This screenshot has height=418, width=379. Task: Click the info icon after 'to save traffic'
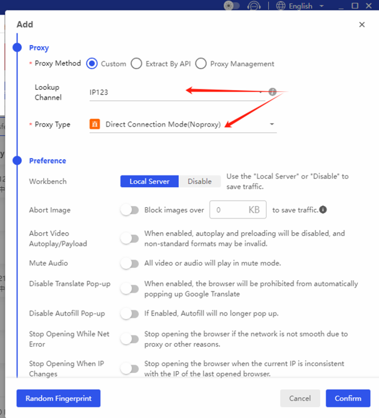coord(323,210)
